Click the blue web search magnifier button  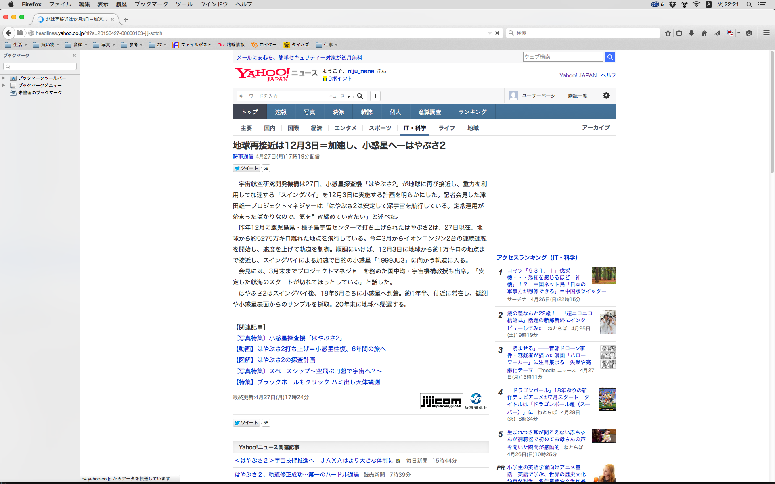coord(610,57)
